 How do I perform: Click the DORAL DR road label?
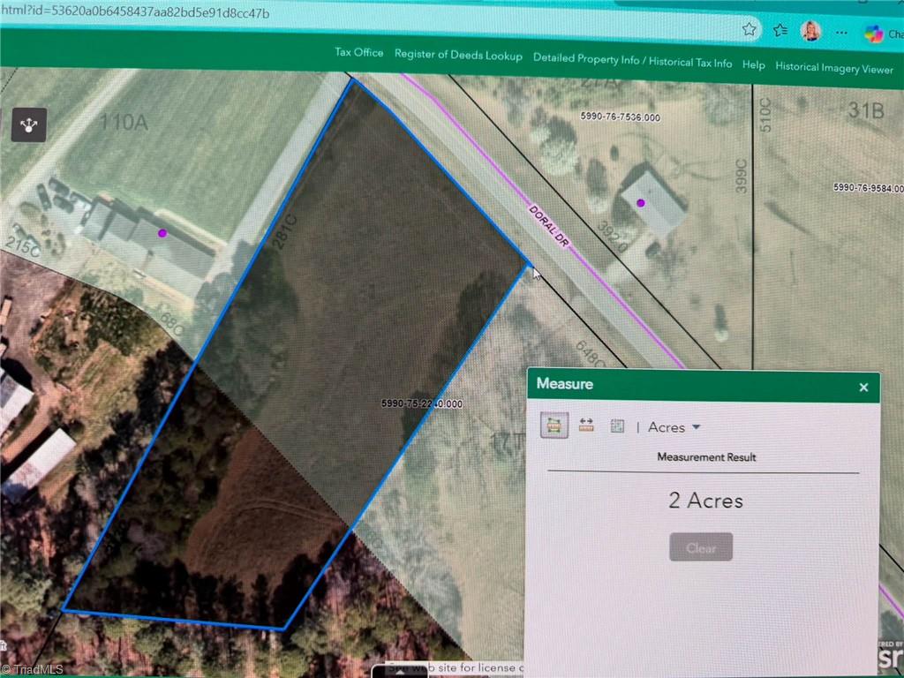coord(549,227)
